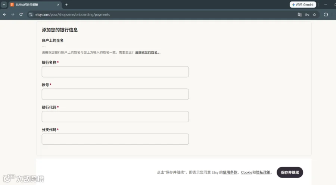The height and width of the screenshot is (185, 336).
Task: Open the 使用条款 link
Action: pos(230,172)
